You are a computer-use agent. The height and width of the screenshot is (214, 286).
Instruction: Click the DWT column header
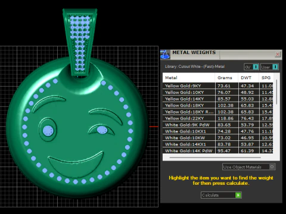248,78
